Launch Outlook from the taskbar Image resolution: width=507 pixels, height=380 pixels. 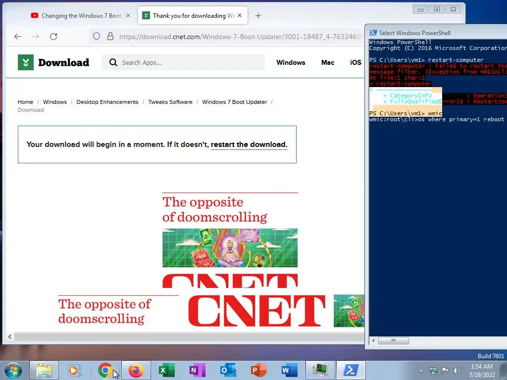(228, 370)
